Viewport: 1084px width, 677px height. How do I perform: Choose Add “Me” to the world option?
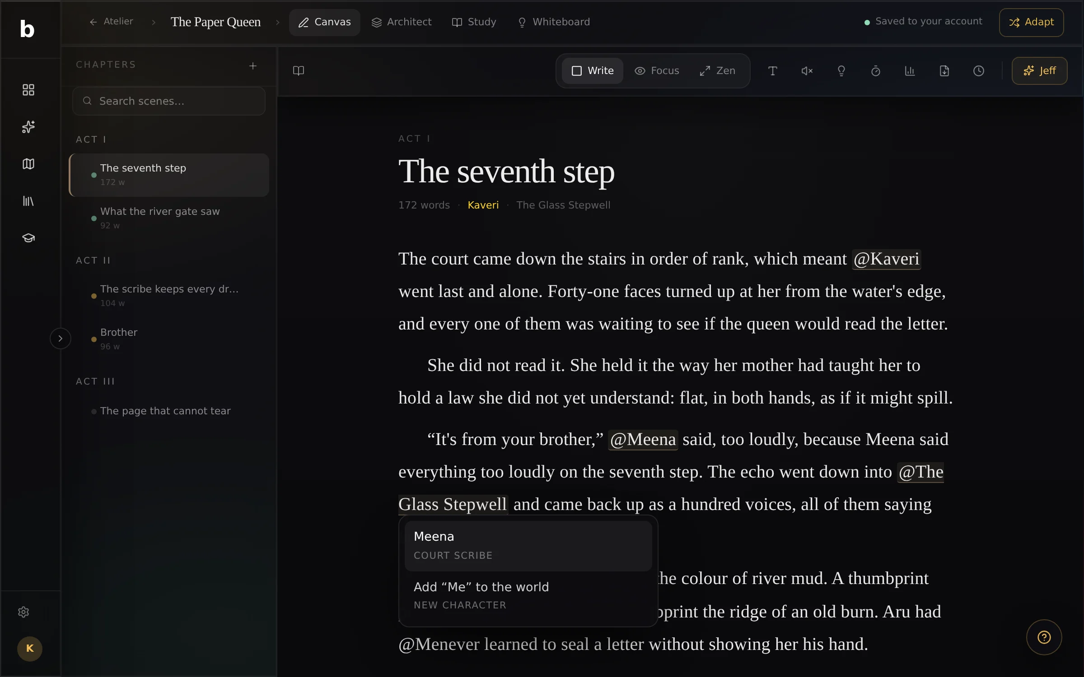(x=528, y=596)
